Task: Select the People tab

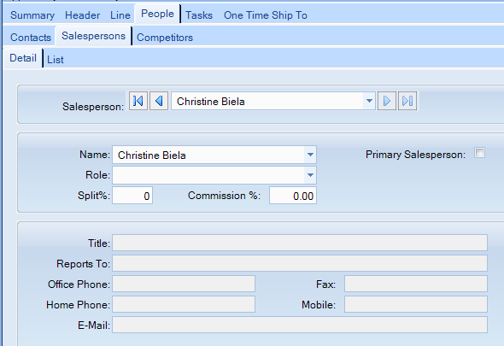Action: [157, 14]
